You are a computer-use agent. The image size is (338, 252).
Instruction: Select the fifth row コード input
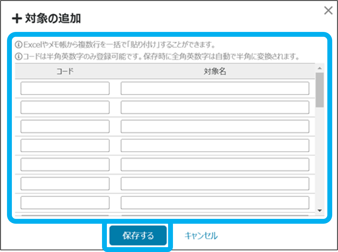pyautogui.click(x=65, y=165)
